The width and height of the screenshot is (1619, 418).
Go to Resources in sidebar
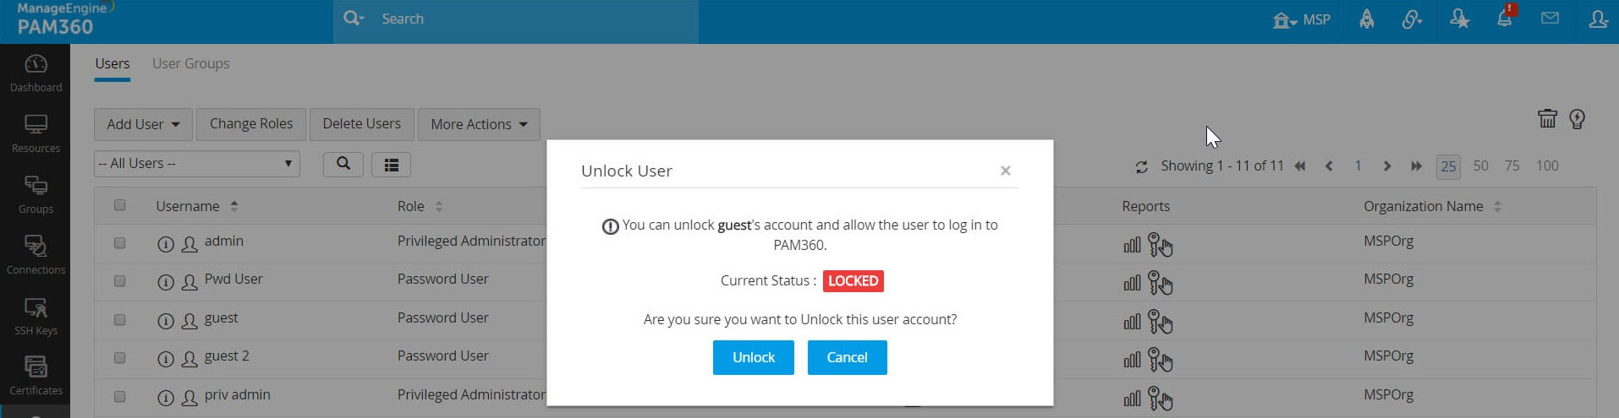click(36, 133)
